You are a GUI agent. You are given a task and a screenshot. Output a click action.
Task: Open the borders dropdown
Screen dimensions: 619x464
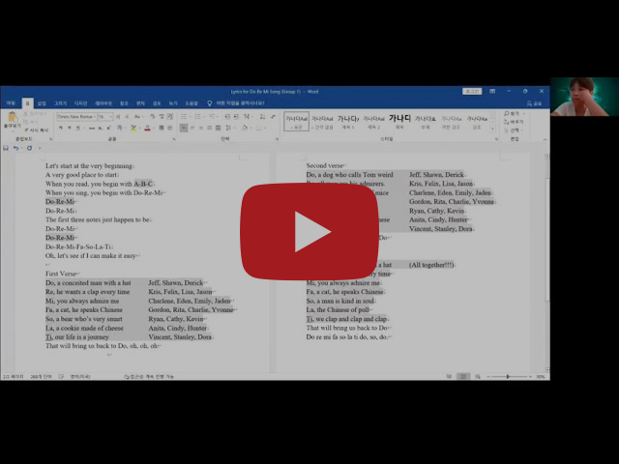pos(259,128)
